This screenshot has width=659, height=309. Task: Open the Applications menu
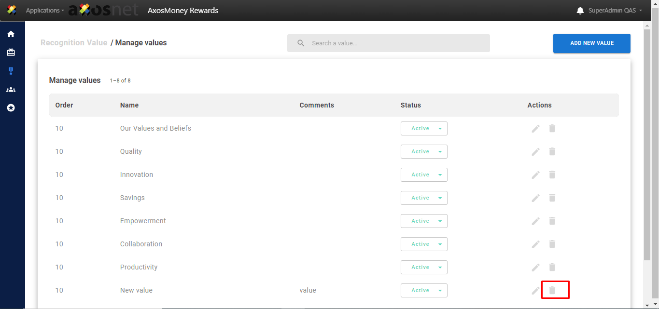tap(44, 11)
